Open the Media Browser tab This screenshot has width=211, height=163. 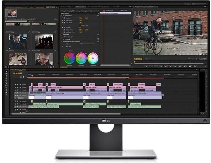pyautogui.click(x=40, y=7)
